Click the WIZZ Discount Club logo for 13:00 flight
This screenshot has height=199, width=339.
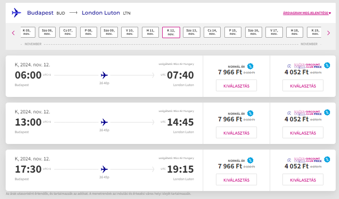(308, 113)
